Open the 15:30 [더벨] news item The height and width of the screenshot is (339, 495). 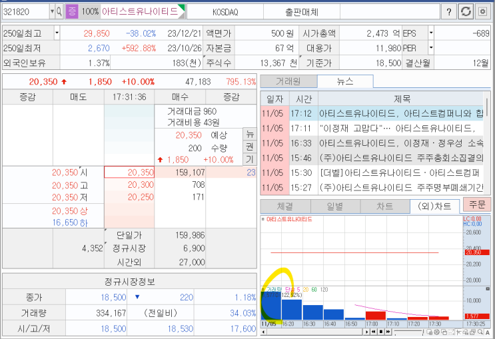pos(372,172)
